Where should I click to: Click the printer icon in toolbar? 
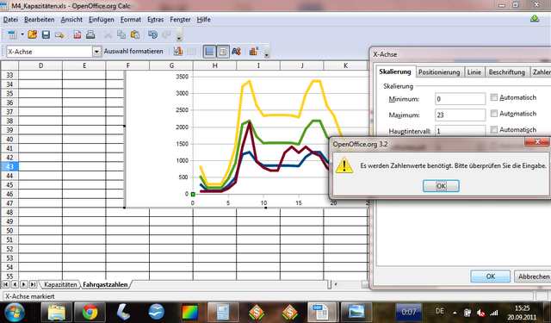pyautogui.click(x=90, y=34)
